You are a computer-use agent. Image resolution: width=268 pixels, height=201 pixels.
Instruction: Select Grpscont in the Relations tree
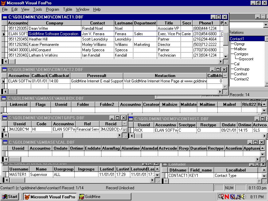246,59
